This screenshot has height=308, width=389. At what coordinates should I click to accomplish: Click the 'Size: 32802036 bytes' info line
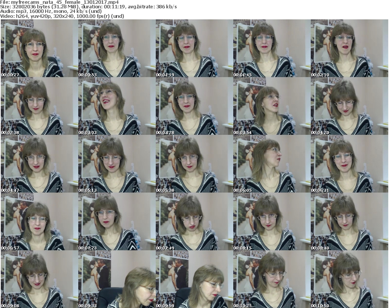pos(88,7)
